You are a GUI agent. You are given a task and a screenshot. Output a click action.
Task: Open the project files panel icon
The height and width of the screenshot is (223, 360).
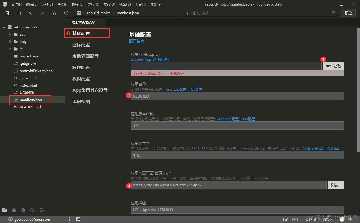click(x=5, y=210)
